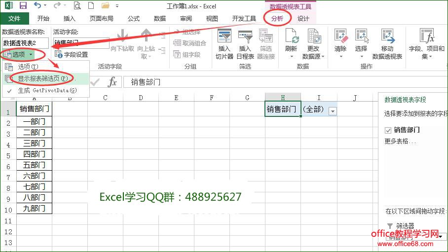Expand the 清除 dropdown arrow
The width and height of the screenshot is (448, 252).
click(x=340, y=57)
